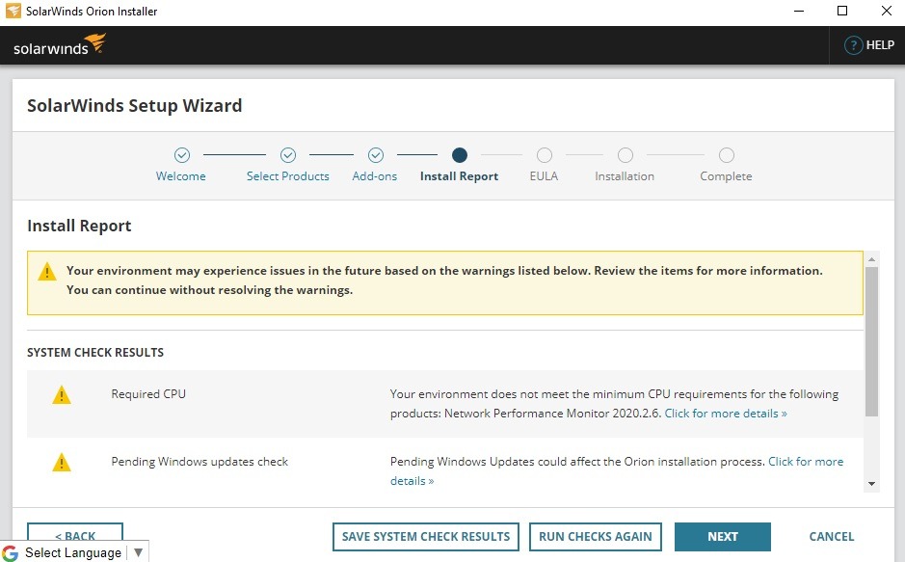Click the Select Products step checkmark circle
This screenshot has width=905, height=562.
(x=287, y=155)
